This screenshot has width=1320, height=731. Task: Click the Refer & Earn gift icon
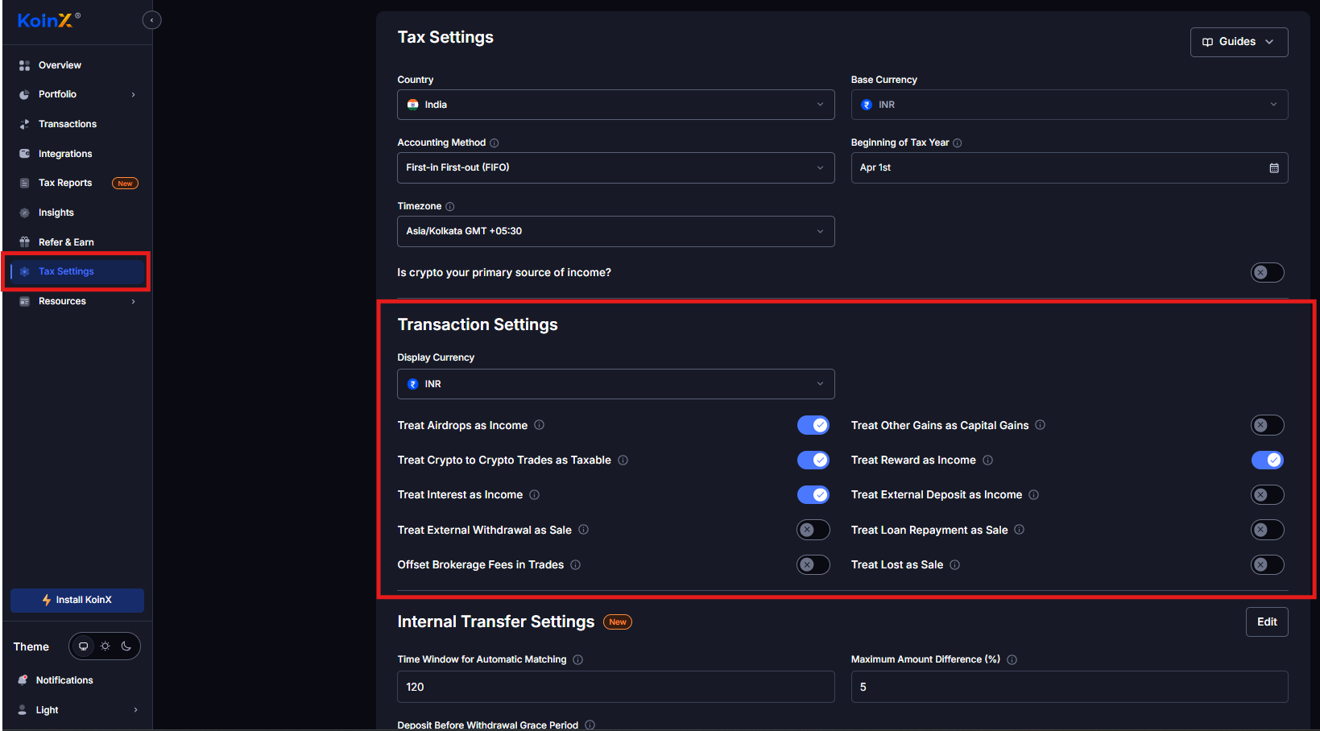24,242
